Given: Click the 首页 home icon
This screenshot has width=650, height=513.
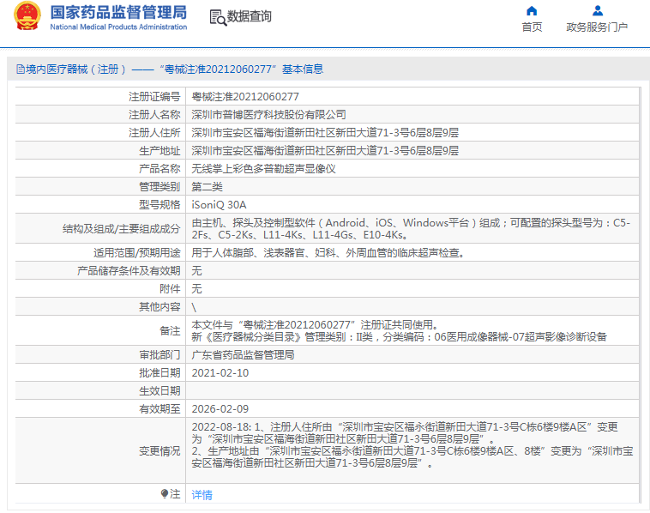Looking at the screenshot, I should click(532, 11).
